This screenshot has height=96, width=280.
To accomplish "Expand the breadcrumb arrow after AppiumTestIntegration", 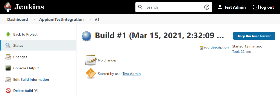I will click(90, 19).
